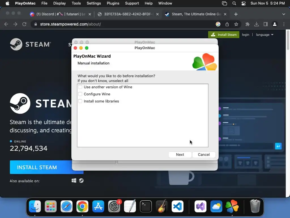Open a new browser tab
This screenshot has height=218, width=290.
(236, 14)
